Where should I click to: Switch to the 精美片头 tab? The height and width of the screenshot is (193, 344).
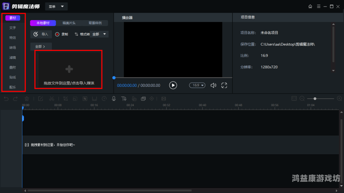tap(69, 23)
